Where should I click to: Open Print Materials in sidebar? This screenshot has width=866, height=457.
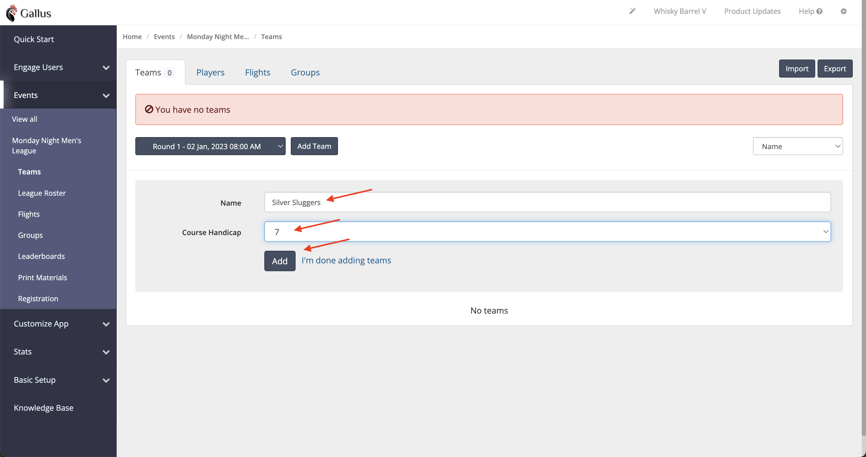[42, 278]
